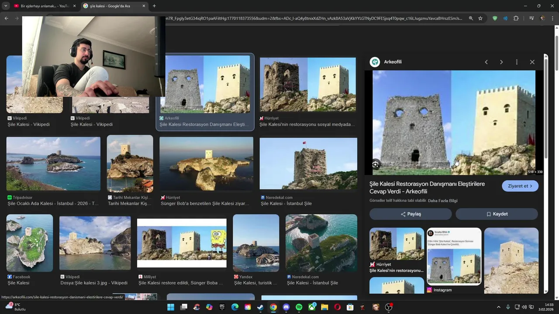Image resolution: width=559 pixels, height=314 pixels.
Task: Open Spotify from the taskbar
Action: click(x=299, y=307)
